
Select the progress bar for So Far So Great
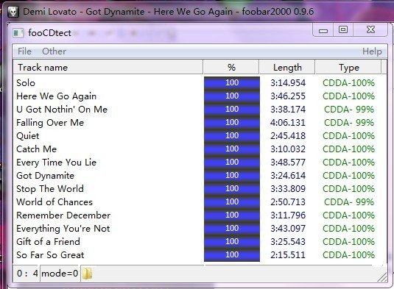(232, 255)
